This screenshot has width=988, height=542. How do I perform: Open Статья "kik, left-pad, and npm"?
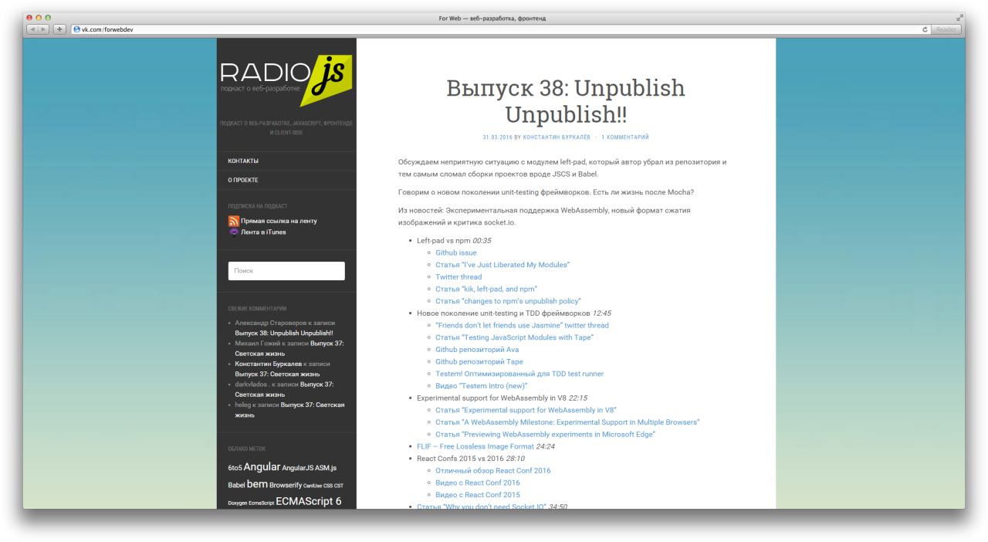tap(486, 289)
